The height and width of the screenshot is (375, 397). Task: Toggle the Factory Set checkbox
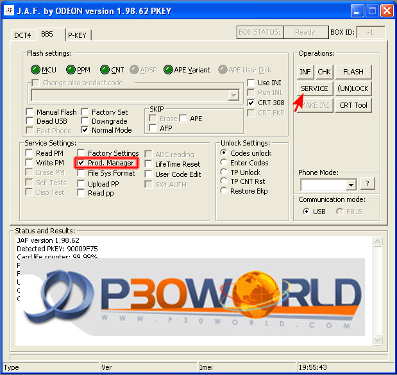(x=85, y=112)
